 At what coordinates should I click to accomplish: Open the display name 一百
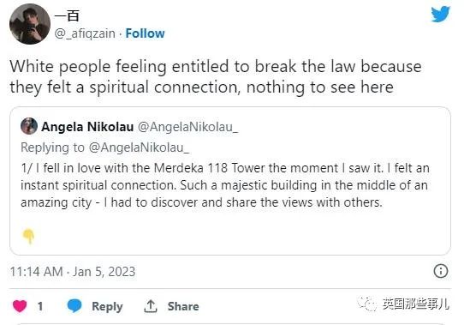(67, 15)
